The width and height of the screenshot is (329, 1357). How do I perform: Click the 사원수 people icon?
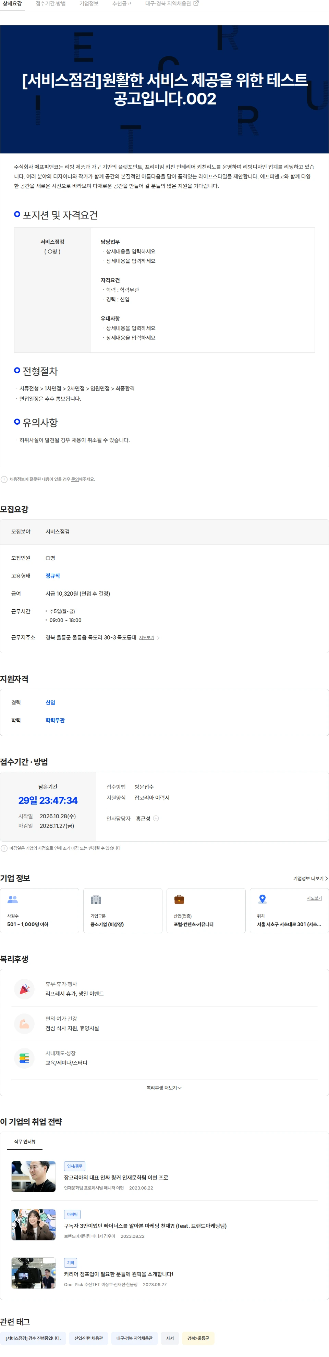click(x=13, y=899)
